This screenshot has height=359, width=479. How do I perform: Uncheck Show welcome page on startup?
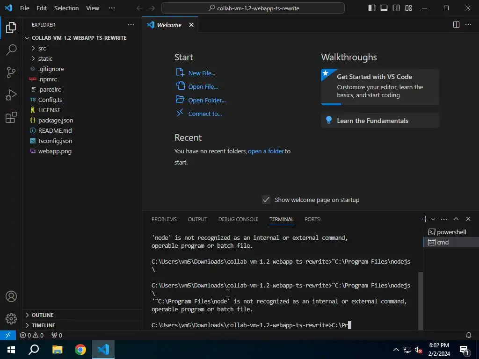click(266, 200)
